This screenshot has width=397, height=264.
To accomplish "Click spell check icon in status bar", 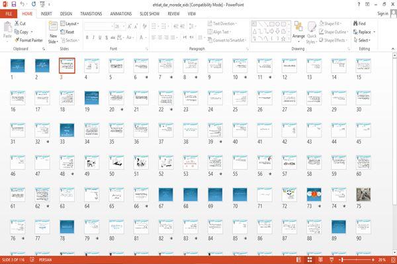I will click(x=32, y=259).
